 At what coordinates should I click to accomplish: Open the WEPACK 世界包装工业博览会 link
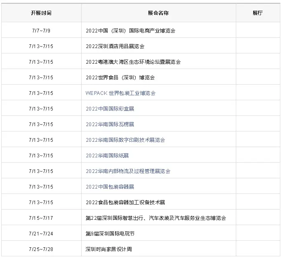(x=120, y=93)
